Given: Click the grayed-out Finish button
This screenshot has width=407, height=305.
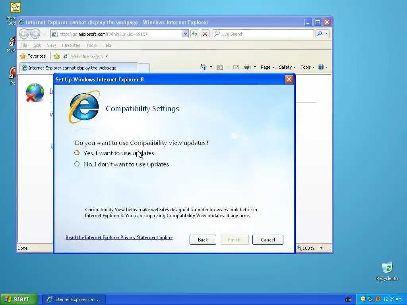Looking at the screenshot, I should (234, 239).
